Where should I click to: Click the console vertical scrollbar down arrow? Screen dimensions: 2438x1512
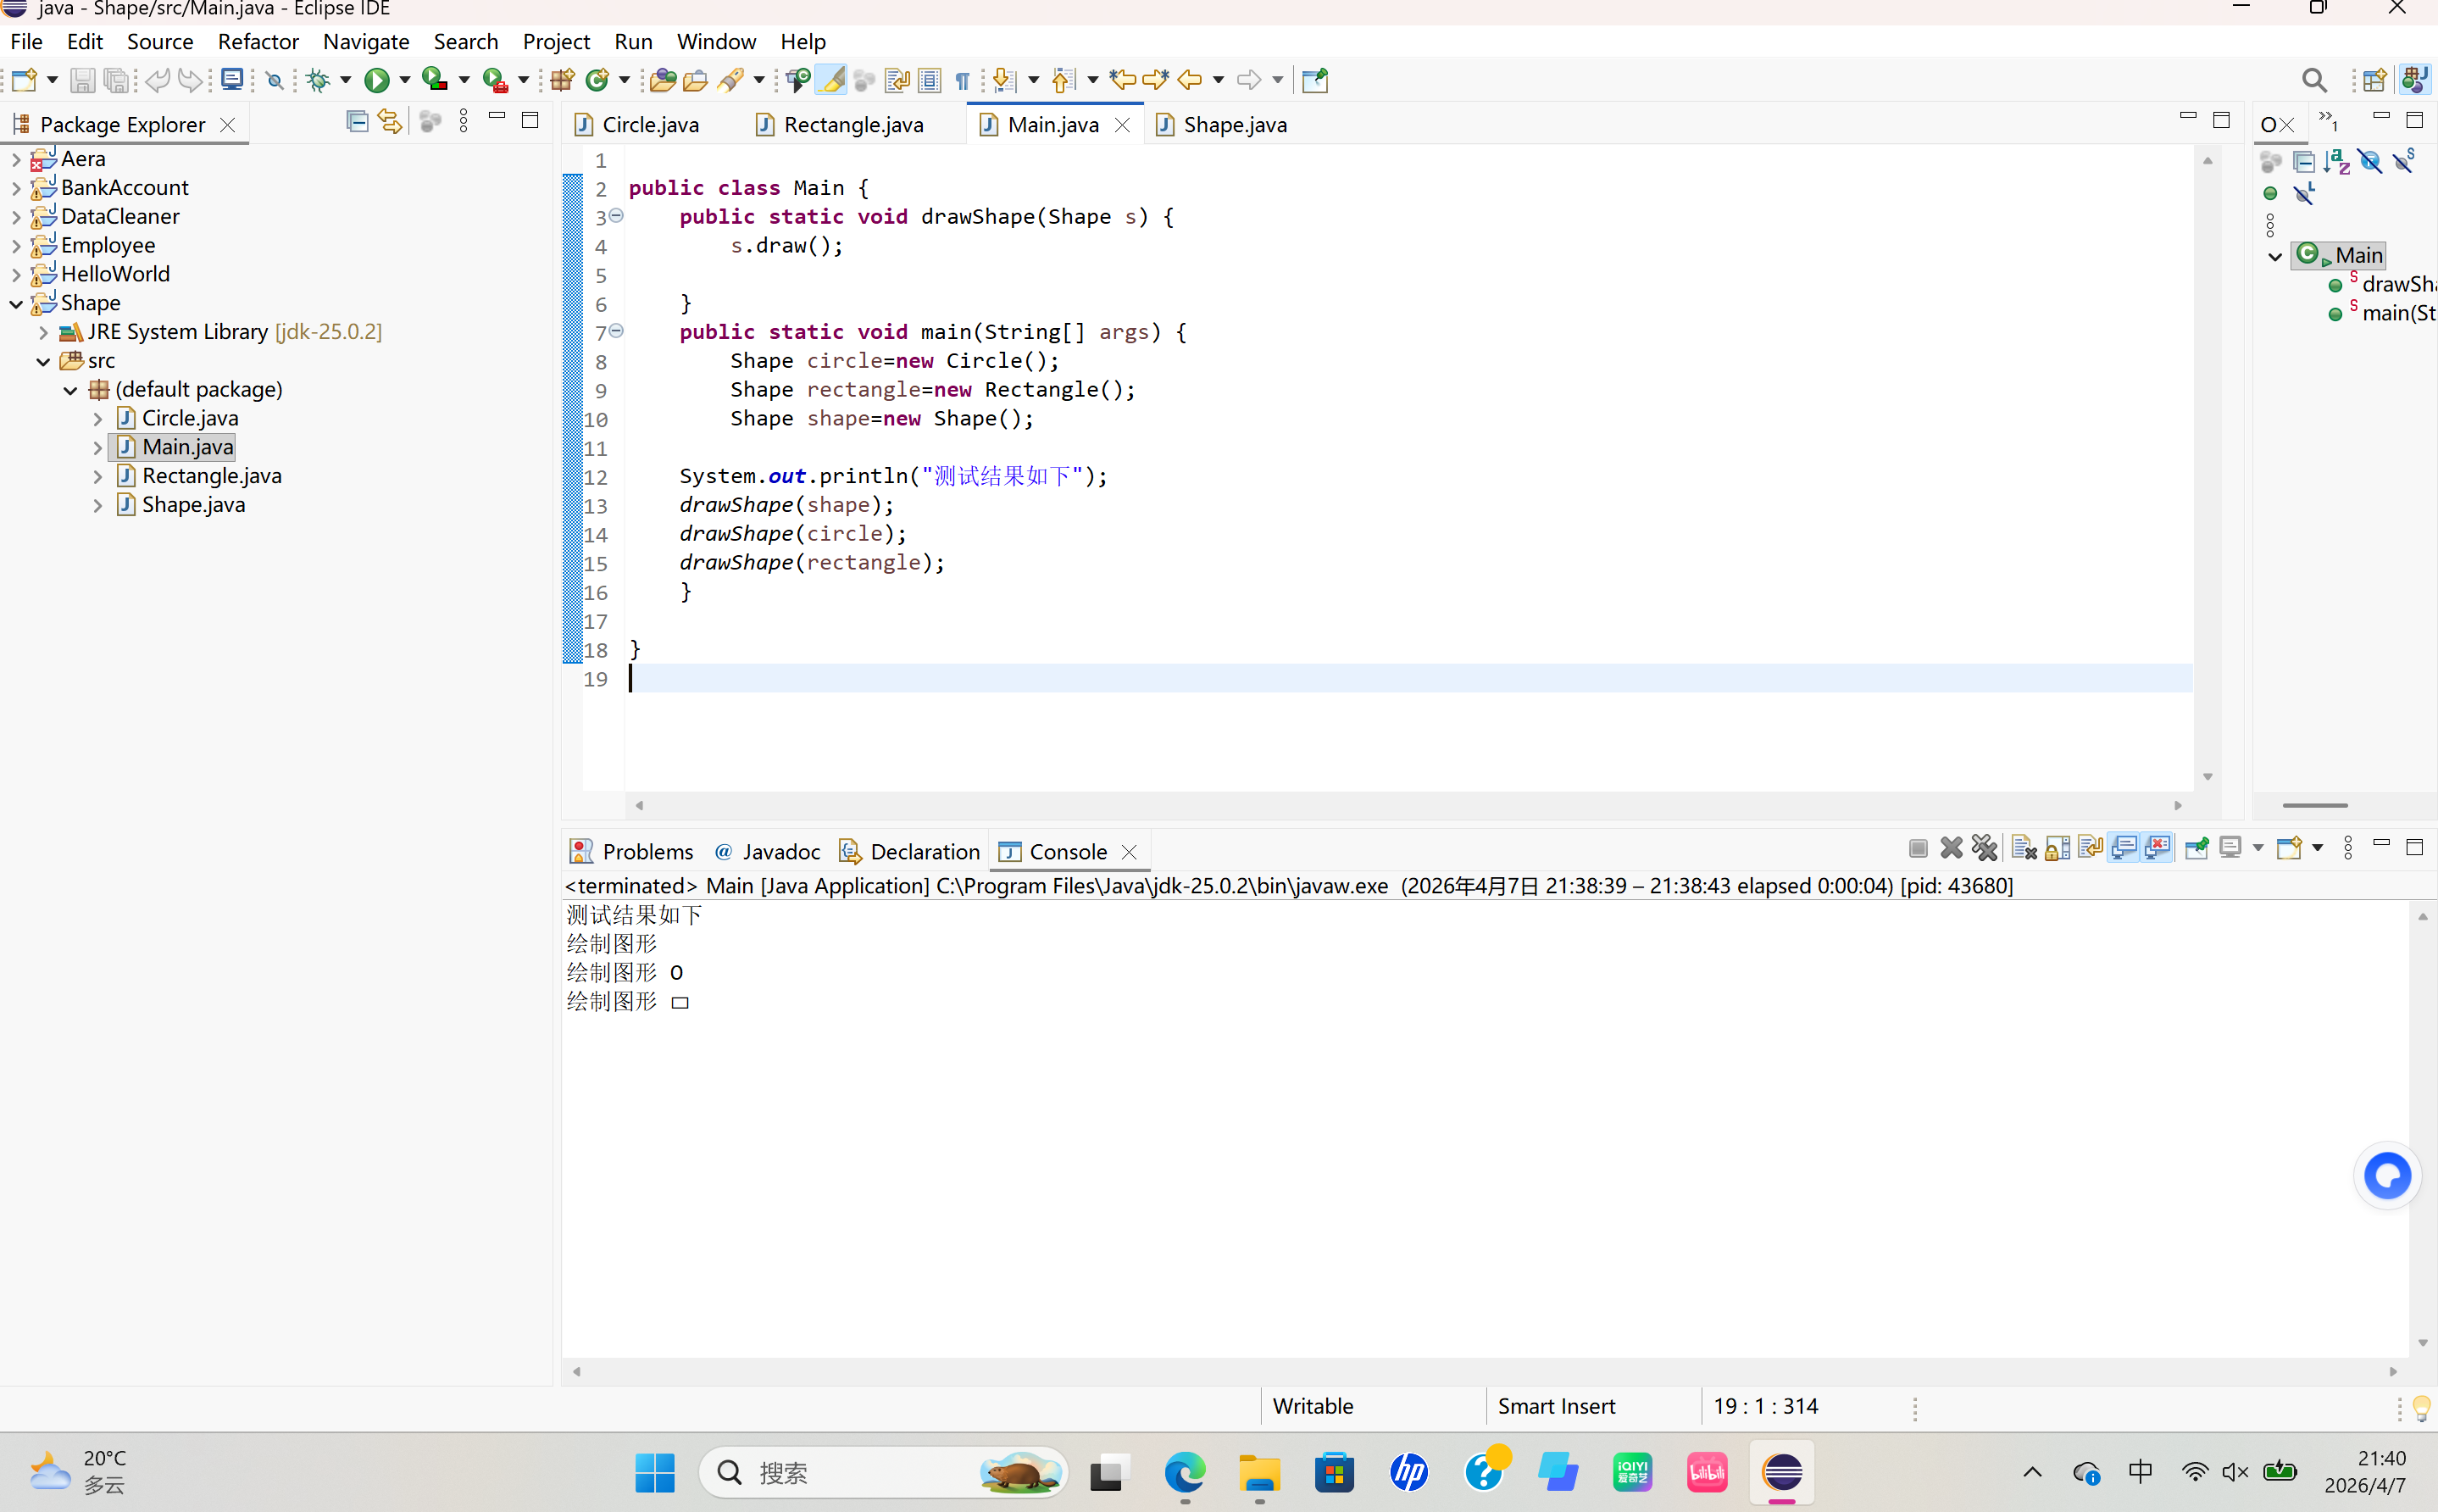[x=2422, y=1343]
